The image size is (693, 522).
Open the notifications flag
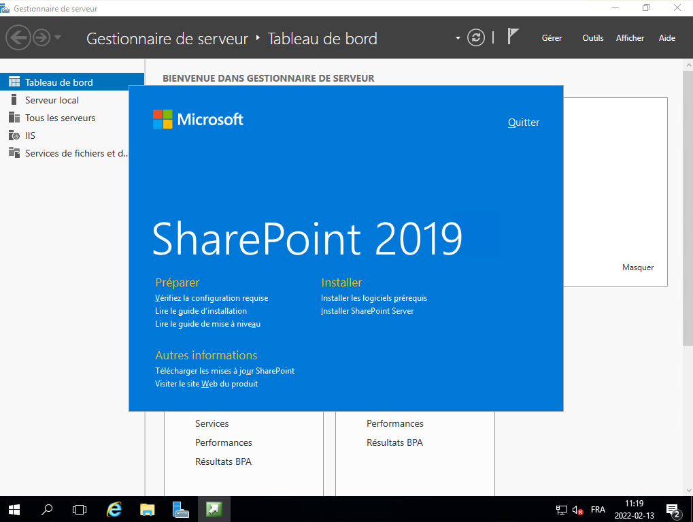coord(513,36)
